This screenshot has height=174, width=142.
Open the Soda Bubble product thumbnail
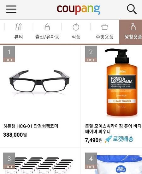(x=119, y=165)
